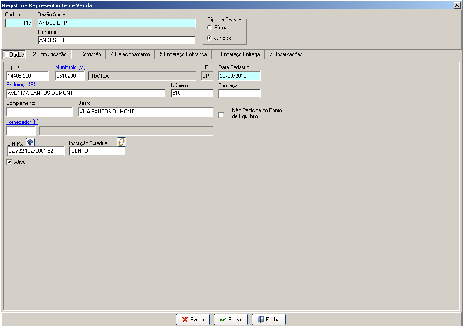463x326 pixels.
Task: Click the Salvar button
Action: tap(231, 320)
